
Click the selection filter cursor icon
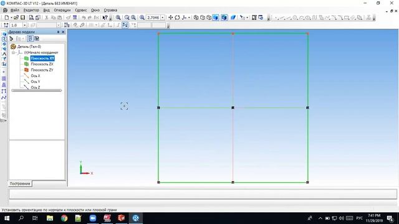pyautogui.click(x=243, y=17)
